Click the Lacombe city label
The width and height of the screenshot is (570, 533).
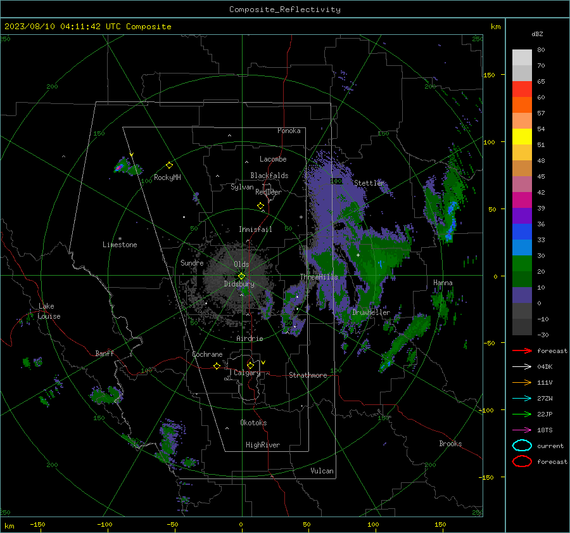tap(273, 159)
